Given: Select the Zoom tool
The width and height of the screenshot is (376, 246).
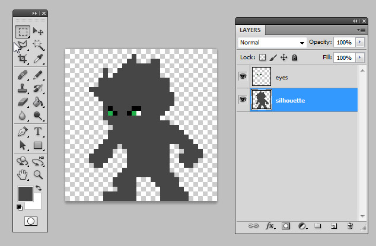Looking at the screenshot, I should pyautogui.click(x=38, y=174).
